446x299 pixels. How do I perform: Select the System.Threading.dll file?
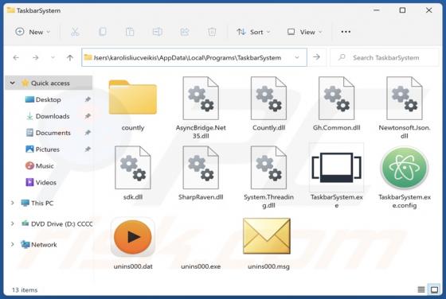click(269, 168)
